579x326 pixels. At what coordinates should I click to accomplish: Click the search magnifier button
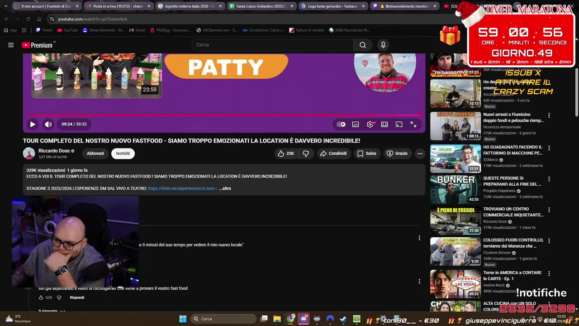tap(363, 45)
